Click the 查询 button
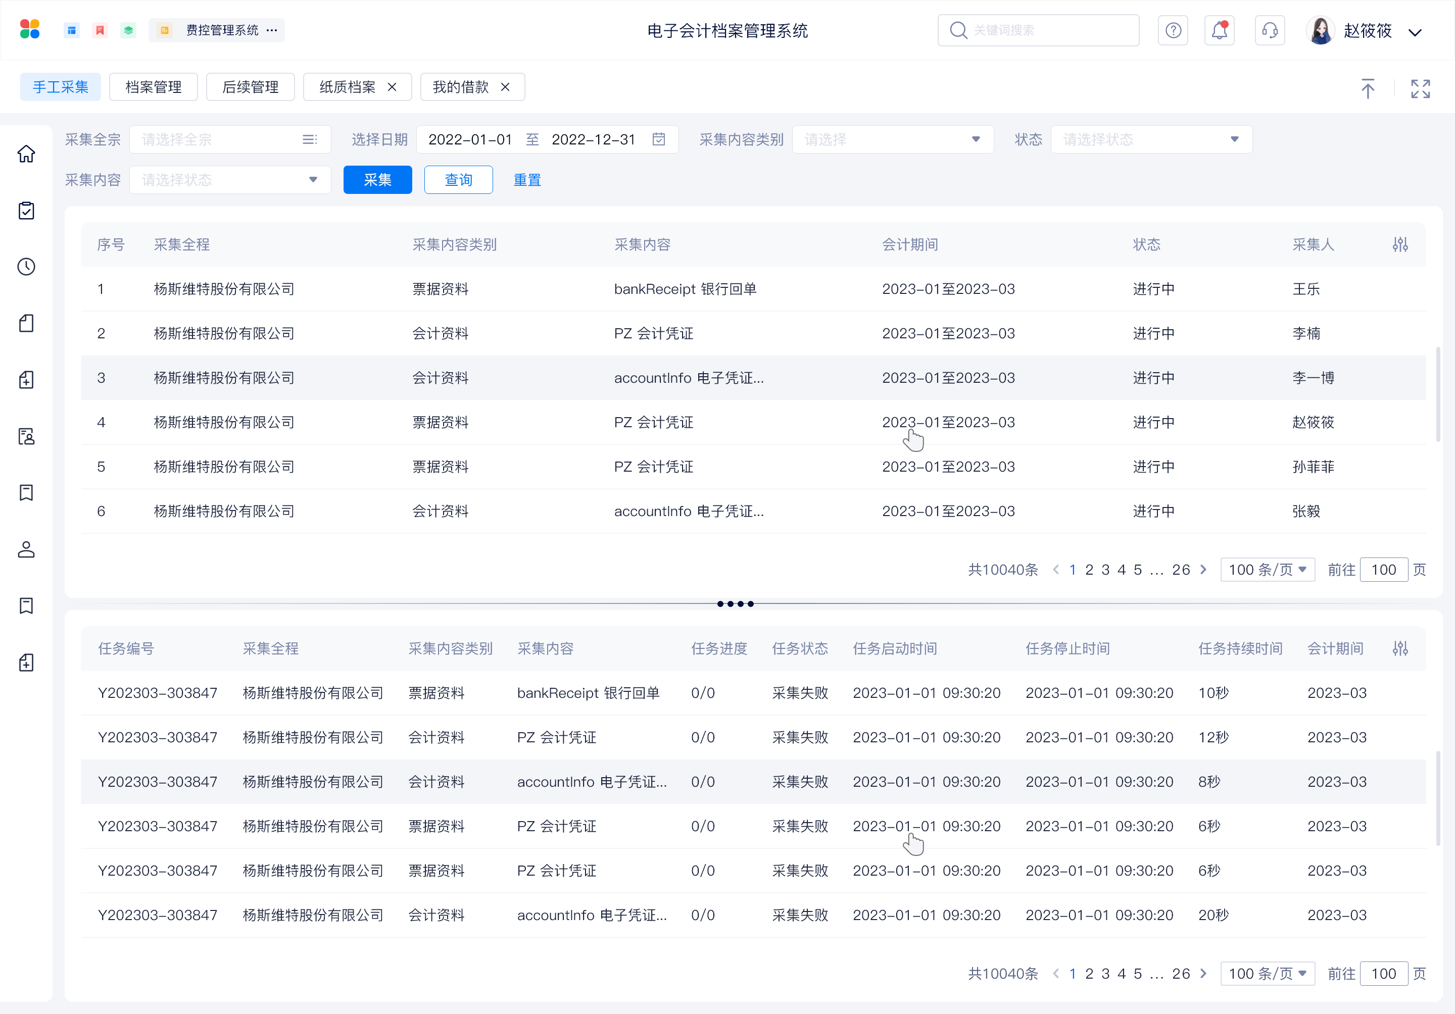The image size is (1455, 1014). (458, 180)
